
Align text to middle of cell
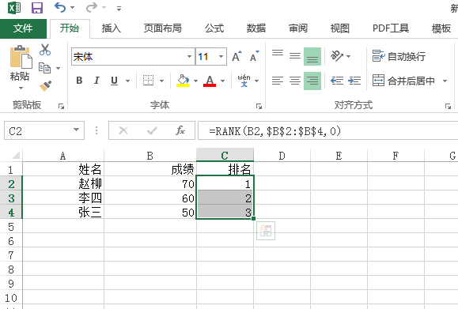click(x=295, y=56)
